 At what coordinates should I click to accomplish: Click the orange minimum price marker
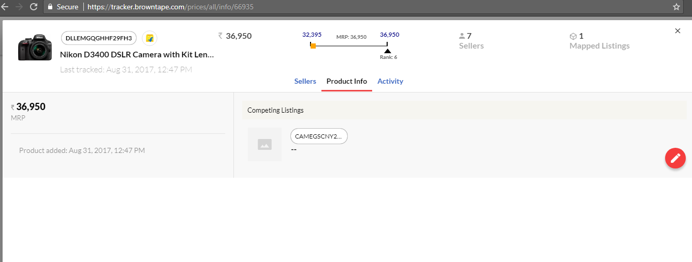[x=313, y=46]
